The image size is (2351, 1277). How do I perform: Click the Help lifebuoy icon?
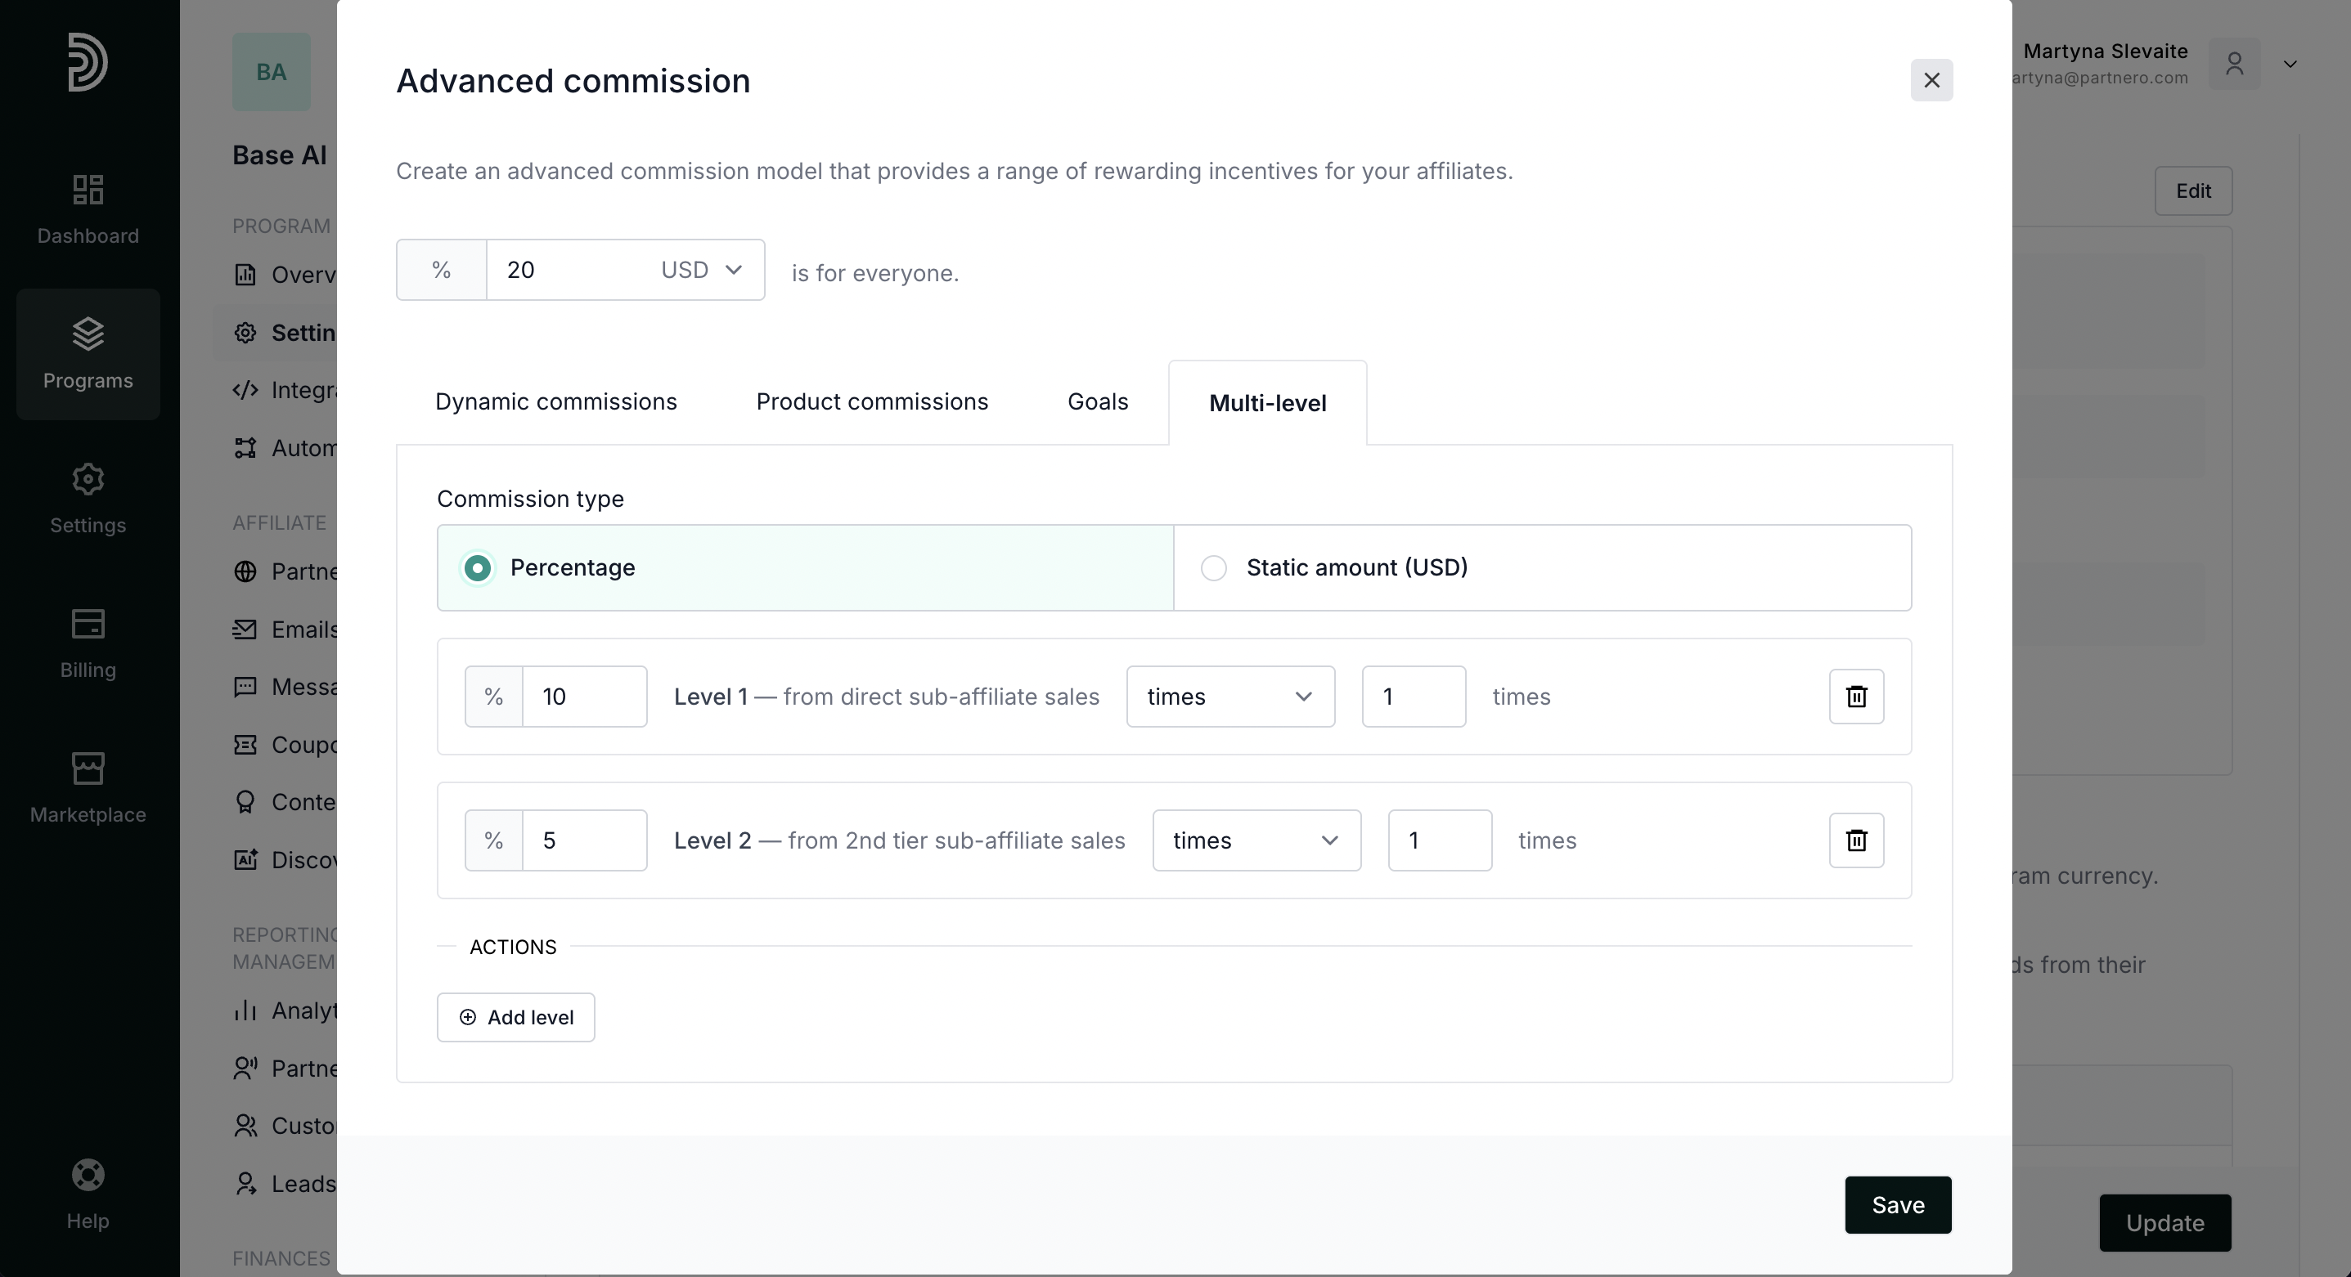[88, 1175]
